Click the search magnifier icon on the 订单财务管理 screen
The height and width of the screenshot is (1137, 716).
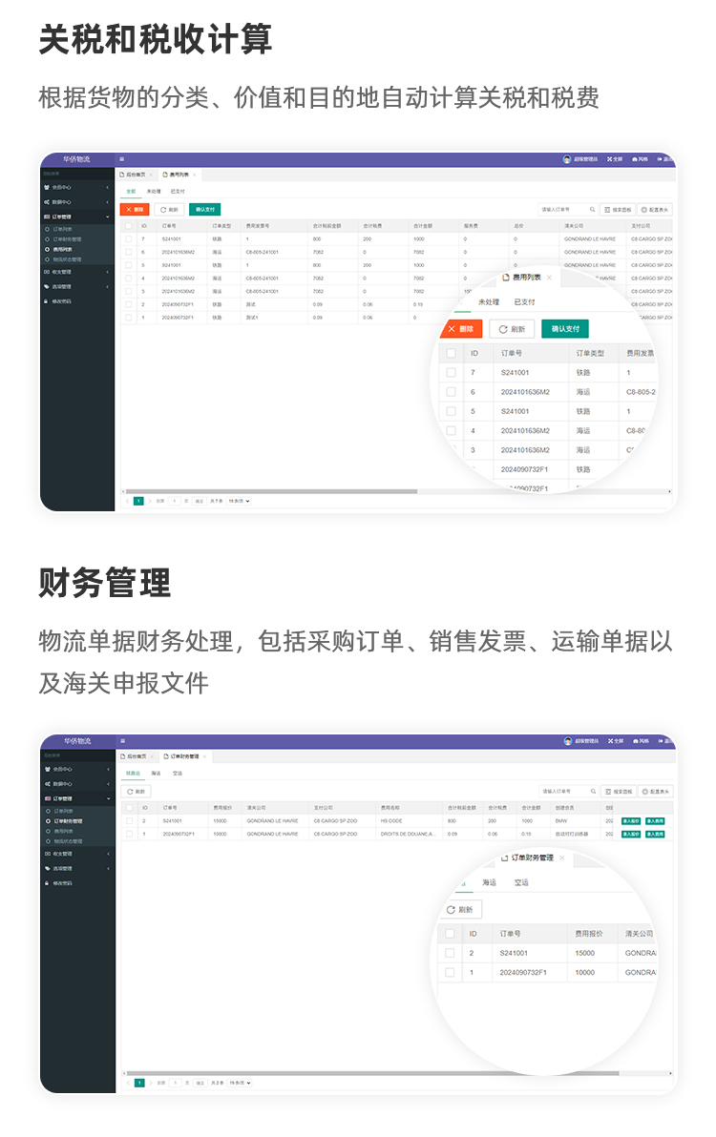[x=592, y=791]
